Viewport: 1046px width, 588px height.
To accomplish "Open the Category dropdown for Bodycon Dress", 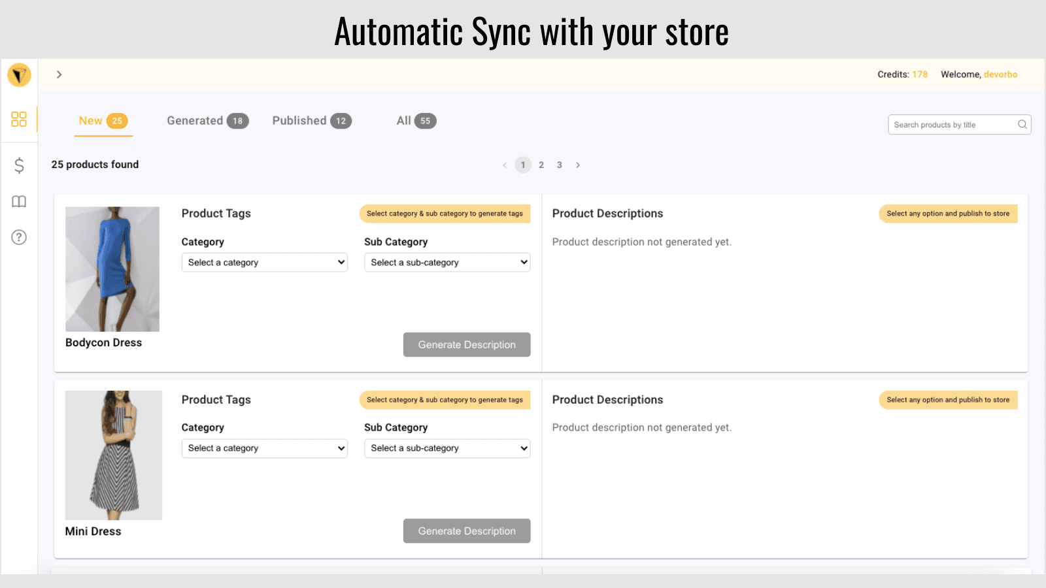I will click(x=264, y=262).
